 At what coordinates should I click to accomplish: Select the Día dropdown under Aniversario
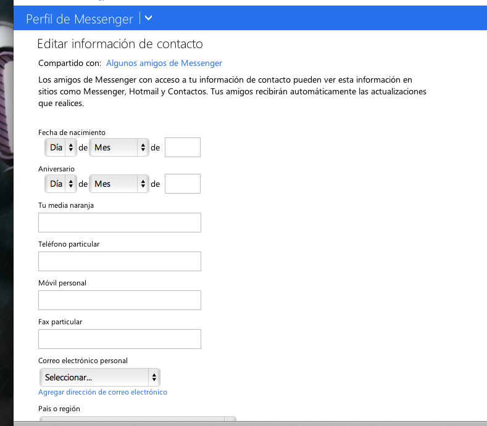[60, 184]
